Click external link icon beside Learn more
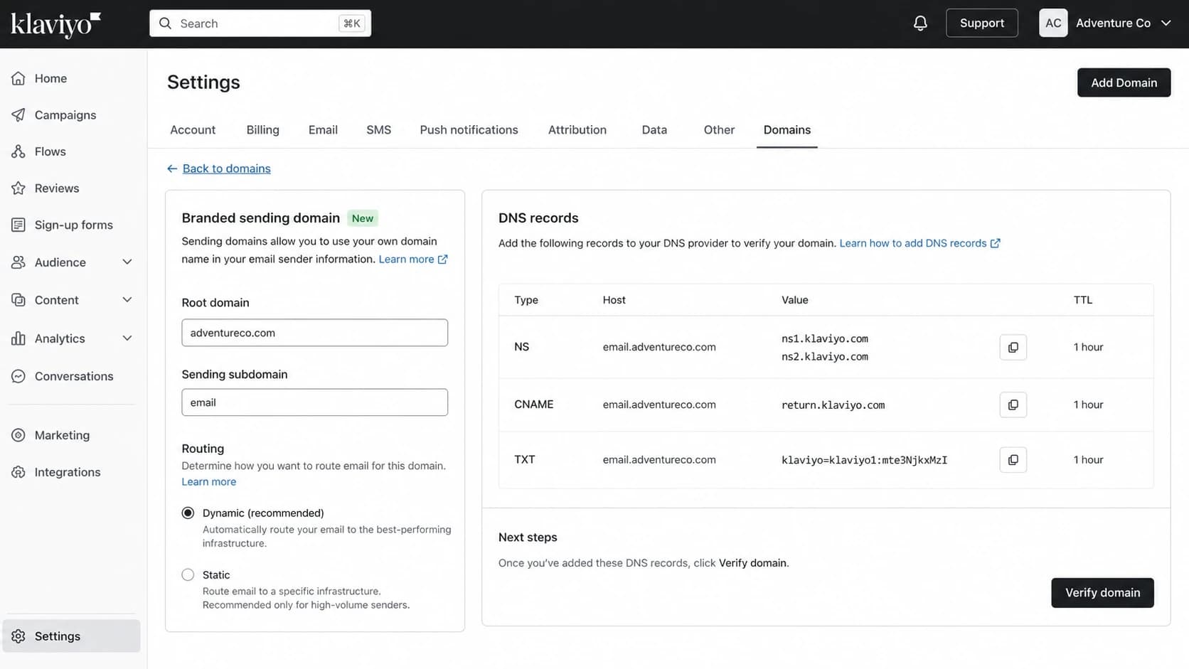 coord(442,259)
